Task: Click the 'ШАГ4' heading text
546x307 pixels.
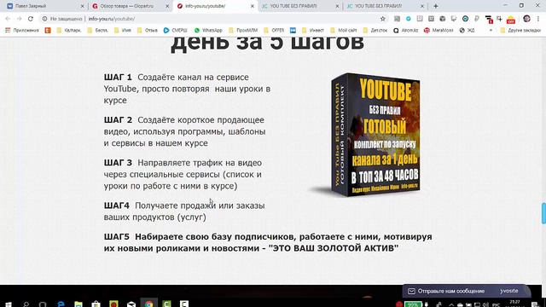Action: click(x=116, y=206)
